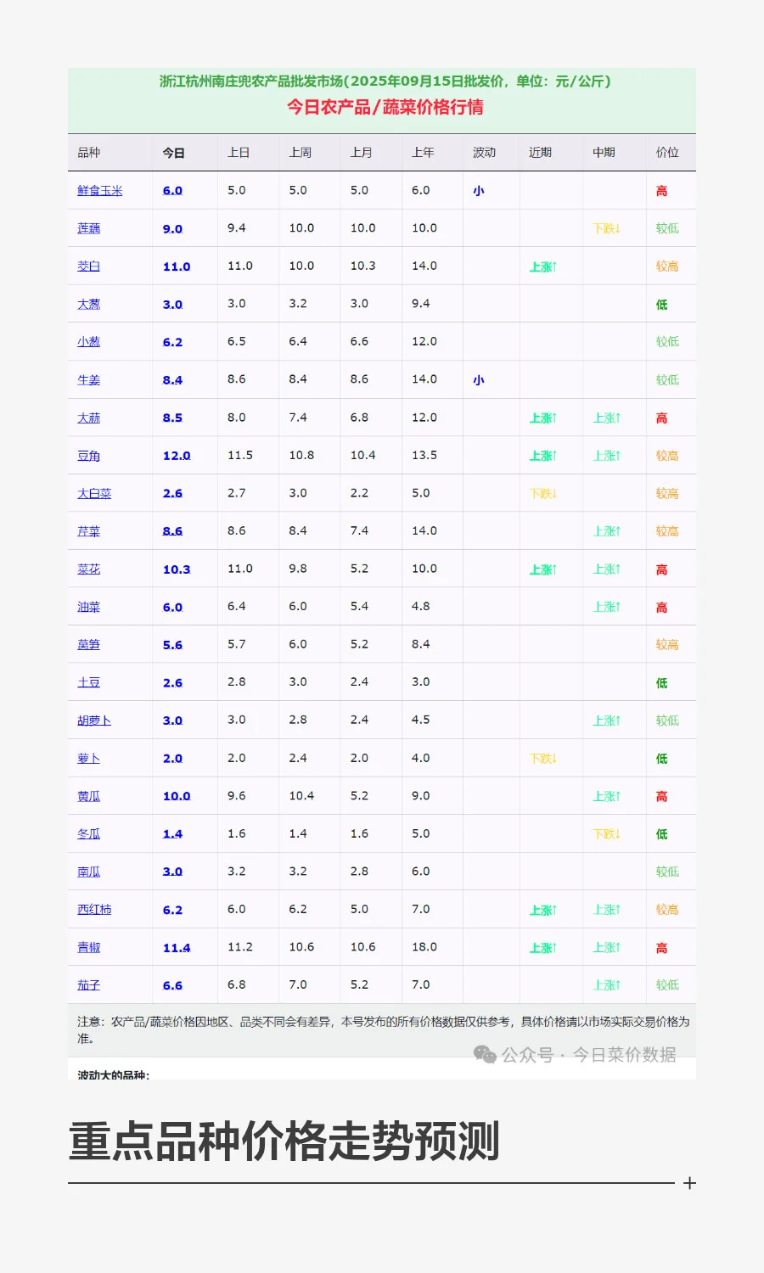Open the 南瓜 product link
This screenshot has width=764, height=1273.
point(89,872)
